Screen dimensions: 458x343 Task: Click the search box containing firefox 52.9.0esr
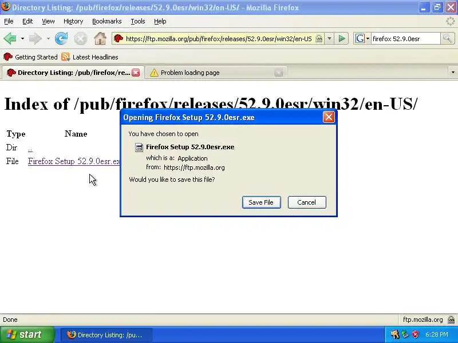point(405,39)
